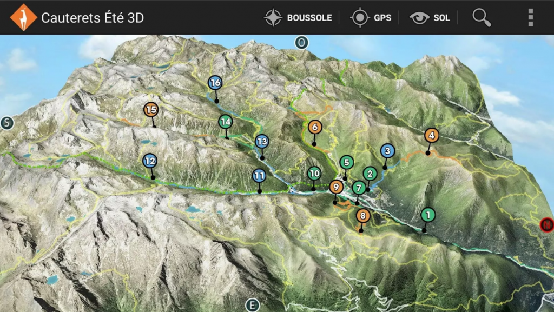Open the three-dot overflow menu
The image size is (554, 312).
click(530, 17)
